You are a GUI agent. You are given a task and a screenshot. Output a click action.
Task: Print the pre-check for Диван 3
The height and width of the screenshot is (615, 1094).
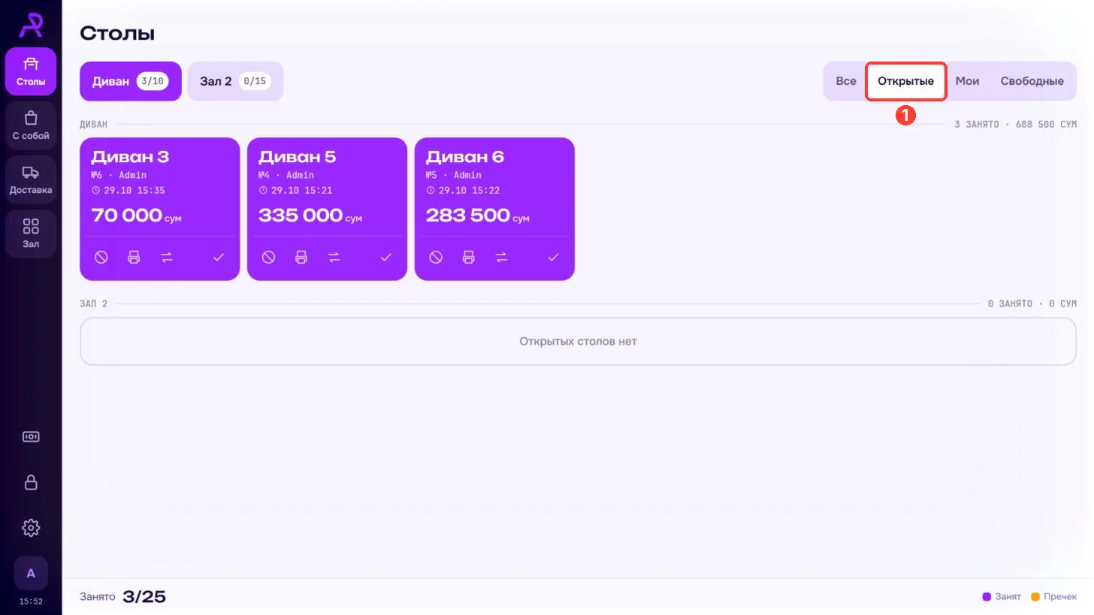pos(134,258)
